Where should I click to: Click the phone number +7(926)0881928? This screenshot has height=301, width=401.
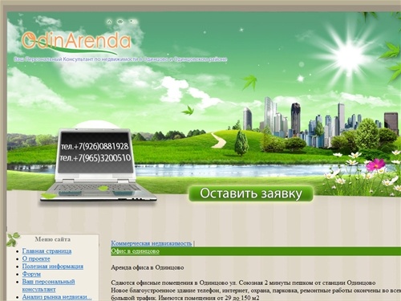(95, 146)
